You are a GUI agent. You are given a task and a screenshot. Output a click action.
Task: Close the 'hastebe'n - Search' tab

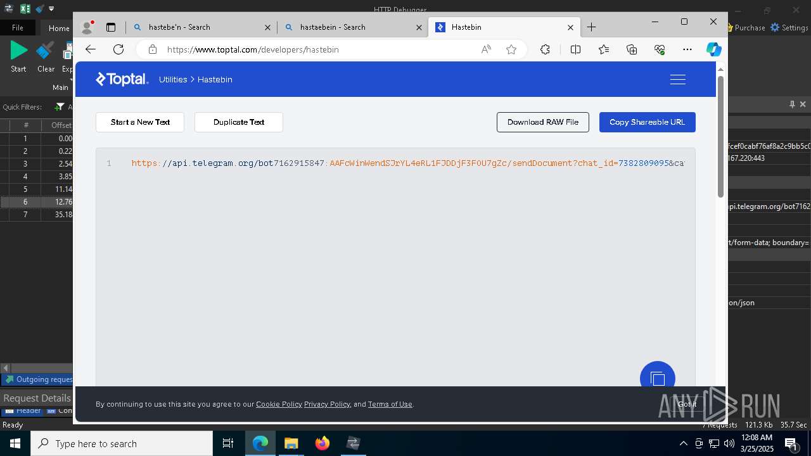[x=267, y=27]
